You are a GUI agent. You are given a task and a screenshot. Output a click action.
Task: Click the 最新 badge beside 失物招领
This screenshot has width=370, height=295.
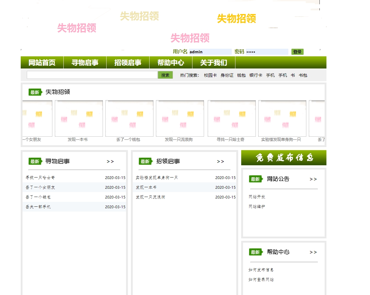click(36, 92)
